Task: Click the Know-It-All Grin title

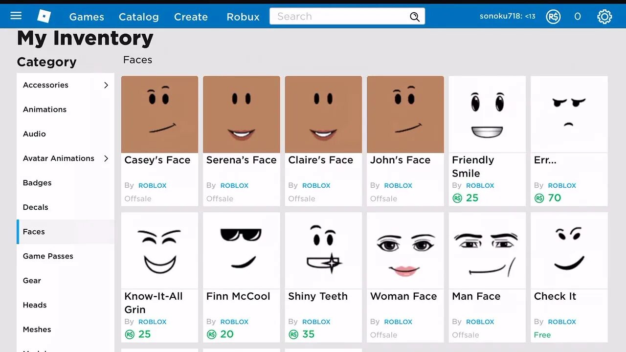Action: pyautogui.click(x=153, y=303)
